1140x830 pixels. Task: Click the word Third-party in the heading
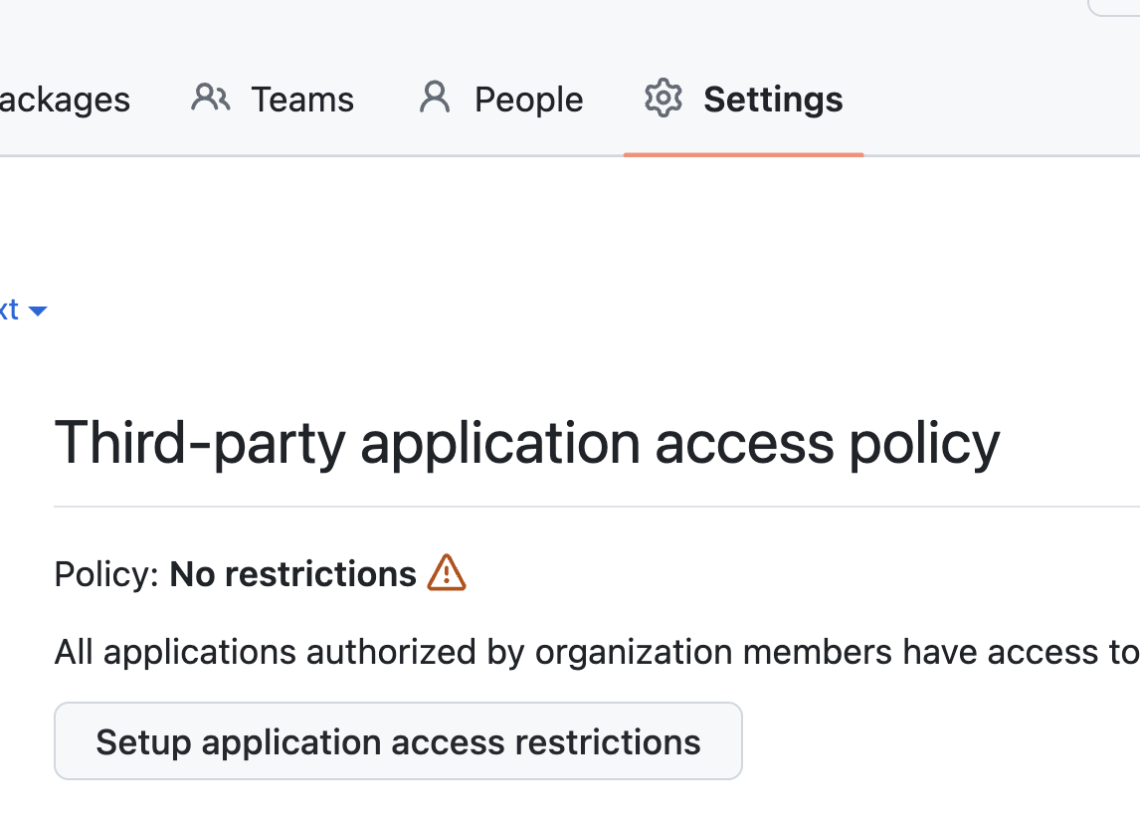point(200,443)
